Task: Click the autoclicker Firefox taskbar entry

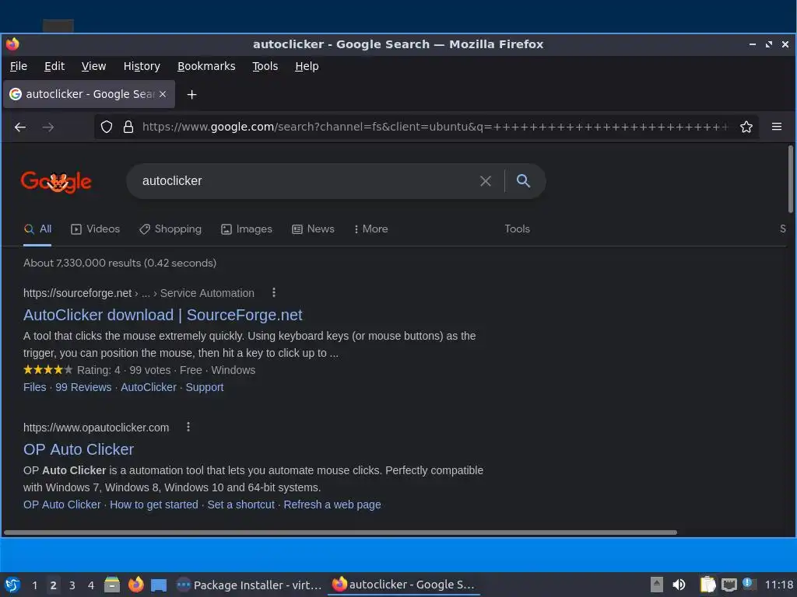Action: click(403, 585)
